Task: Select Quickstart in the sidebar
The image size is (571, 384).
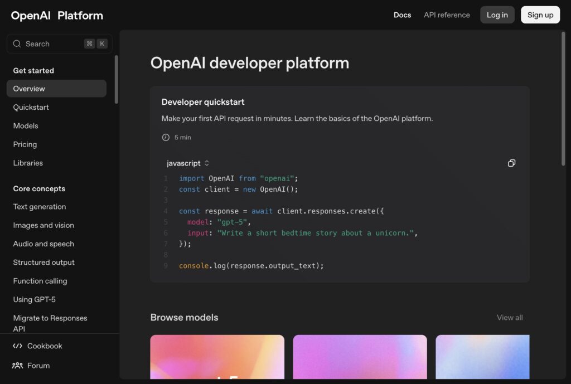Action: pos(31,107)
